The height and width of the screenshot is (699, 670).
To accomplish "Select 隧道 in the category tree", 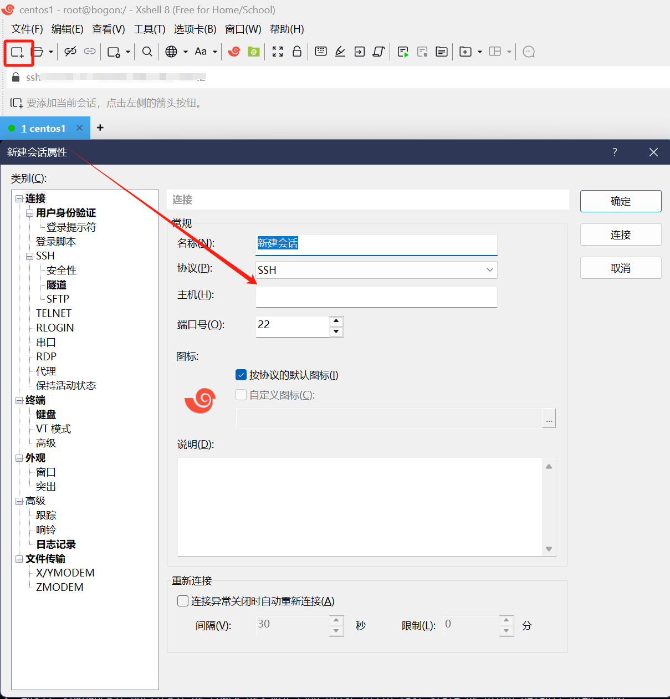I will 57,285.
